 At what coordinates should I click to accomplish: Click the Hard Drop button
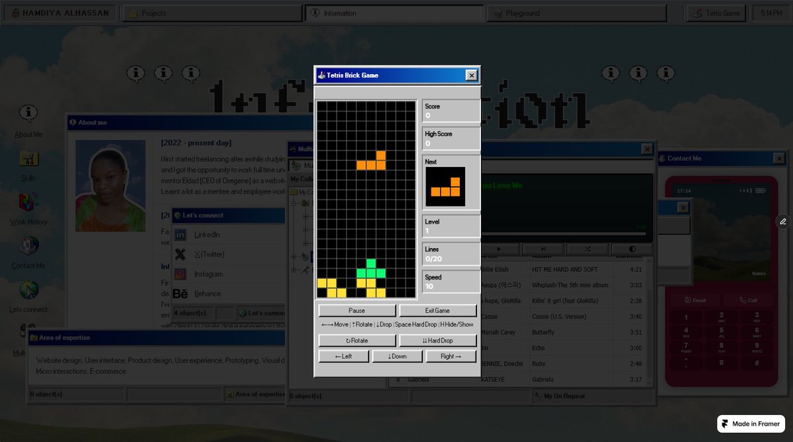pyautogui.click(x=437, y=340)
